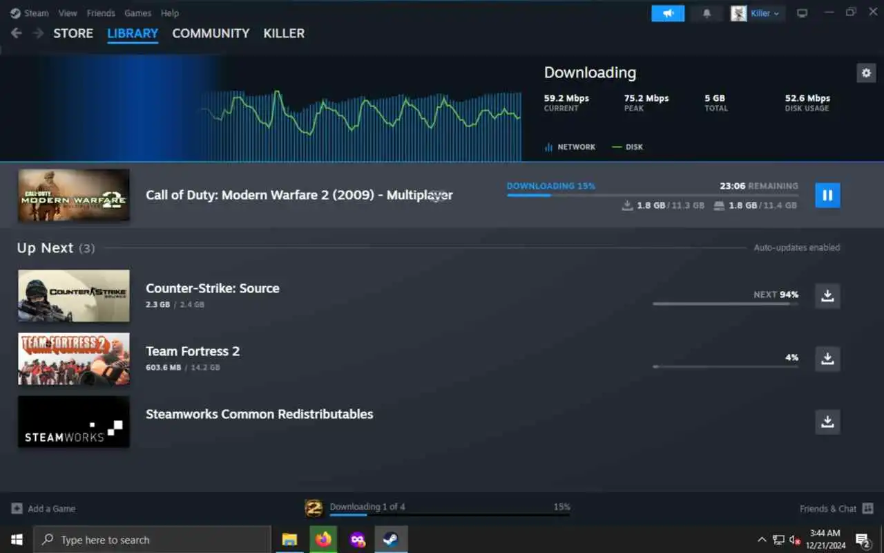Open the Games menu
Screen dimensions: 884x553
pos(137,13)
